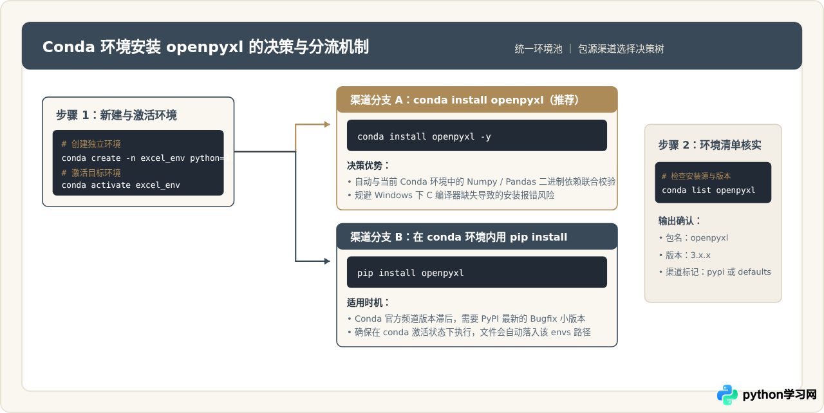Click the '渠道分支 B' card header
824x413 pixels.
[x=477, y=237]
